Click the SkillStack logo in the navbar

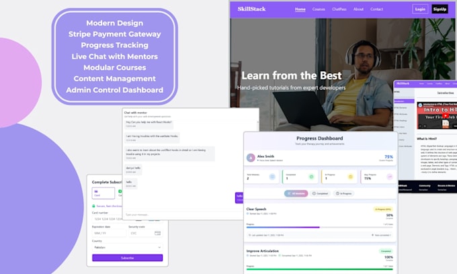click(x=251, y=9)
